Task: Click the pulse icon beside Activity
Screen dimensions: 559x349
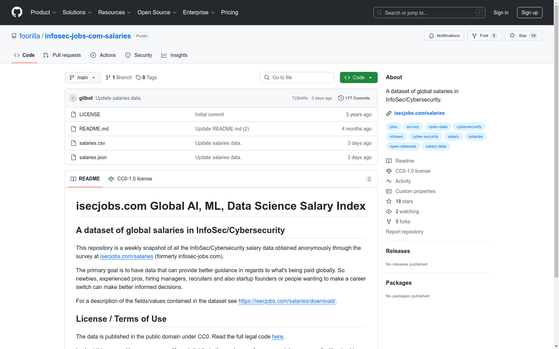Action: pyautogui.click(x=389, y=181)
